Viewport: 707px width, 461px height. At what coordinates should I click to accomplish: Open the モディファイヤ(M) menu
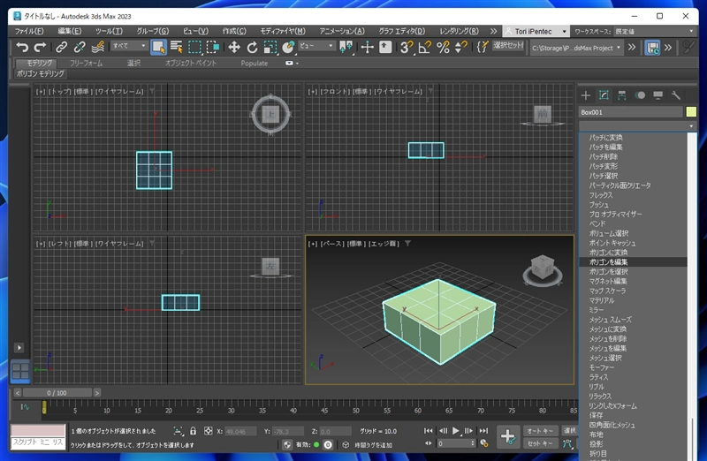[x=283, y=31]
